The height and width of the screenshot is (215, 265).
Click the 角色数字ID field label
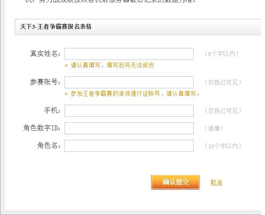[x=42, y=128]
